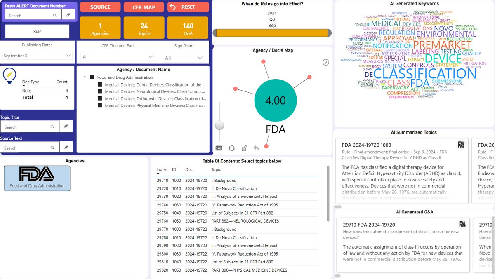Clear the Source Text search with eraser icon

tap(66, 148)
